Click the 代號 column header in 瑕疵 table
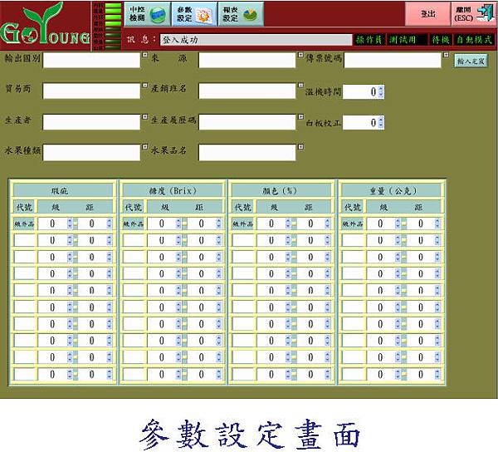The image size is (498, 452). tap(24, 207)
